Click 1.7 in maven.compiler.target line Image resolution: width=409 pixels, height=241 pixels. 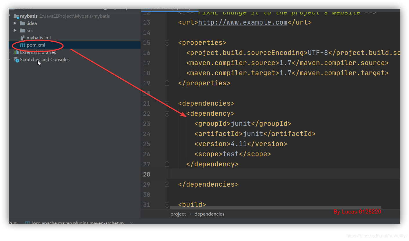(285, 73)
